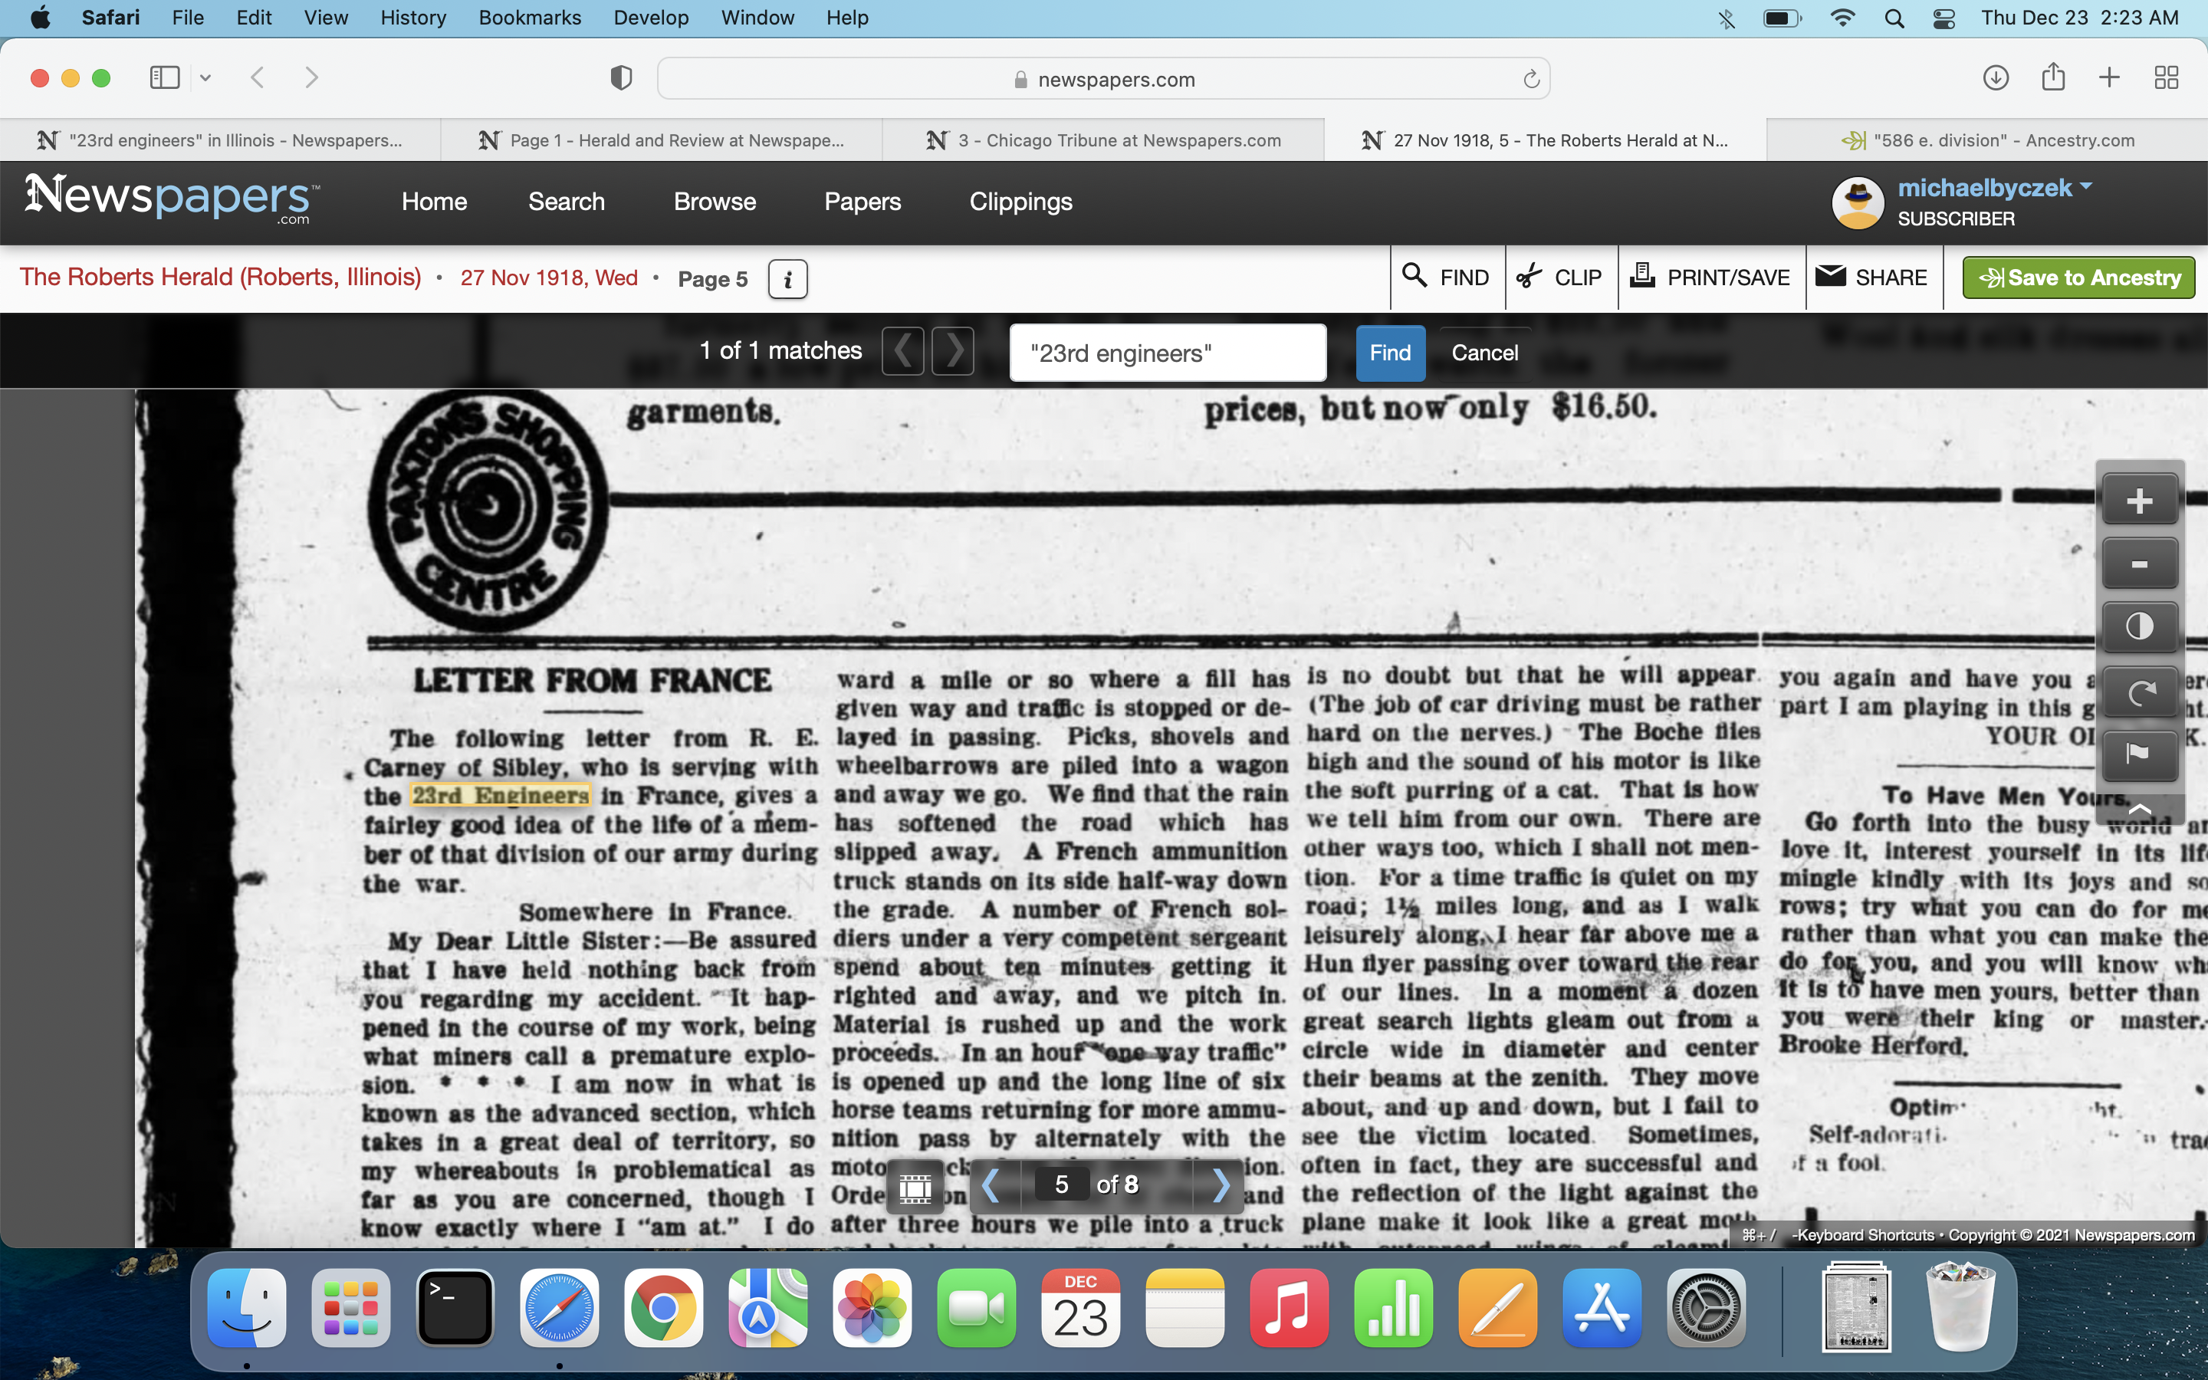Open the Clippings navigation item
Image resolution: width=2208 pixels, height=1380 pixels.
(1020, 202)
